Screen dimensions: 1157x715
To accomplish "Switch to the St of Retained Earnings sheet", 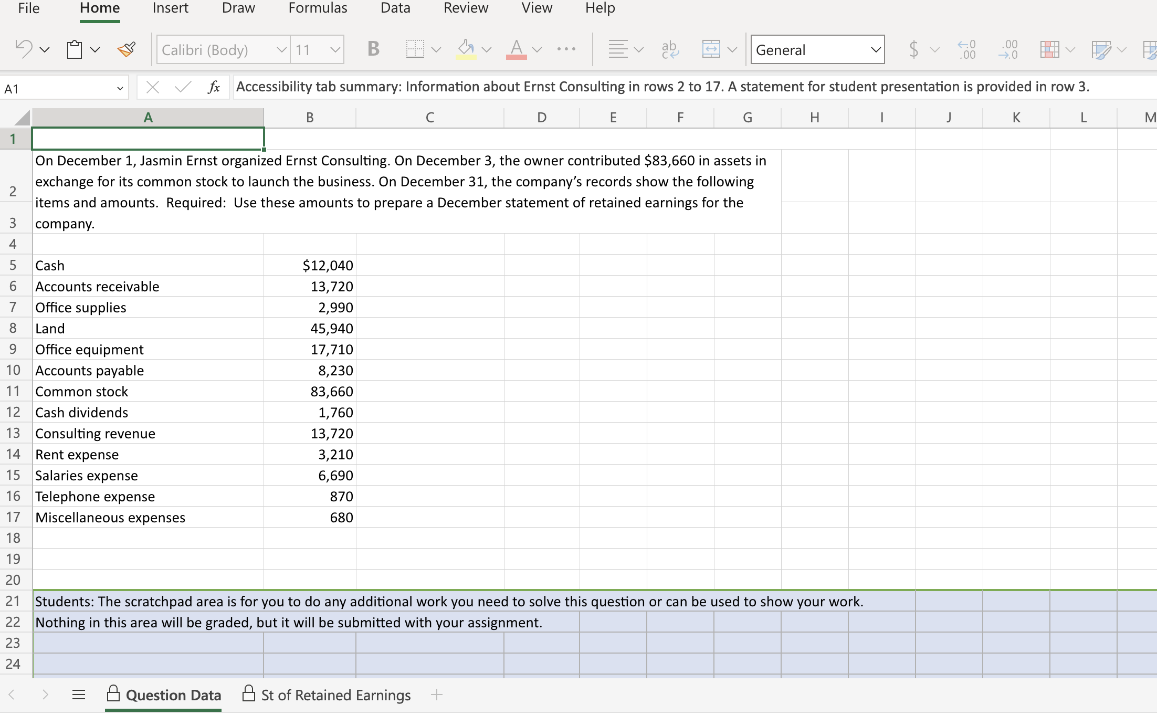I will click(335, 695).
